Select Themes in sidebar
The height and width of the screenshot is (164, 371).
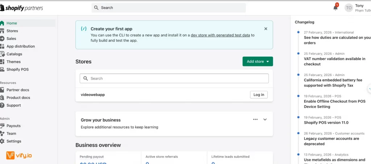(x=28, y=62)
